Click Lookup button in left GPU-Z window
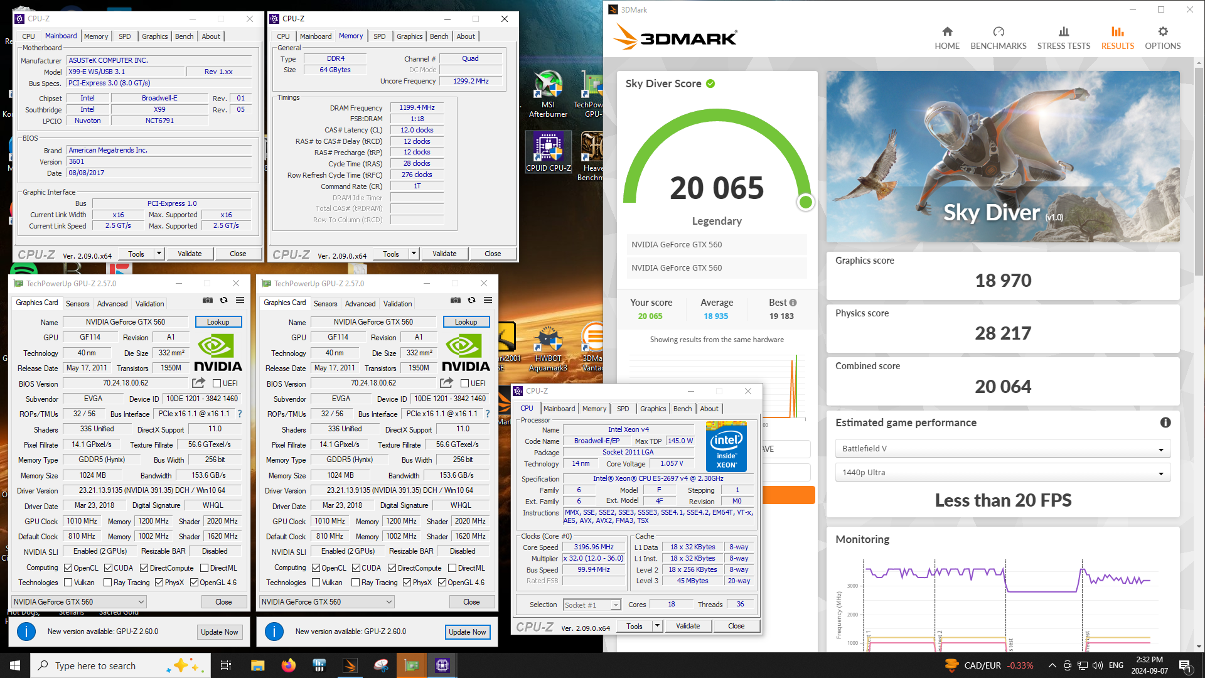Screen dimensions: 1205x678 click(218, 322)
